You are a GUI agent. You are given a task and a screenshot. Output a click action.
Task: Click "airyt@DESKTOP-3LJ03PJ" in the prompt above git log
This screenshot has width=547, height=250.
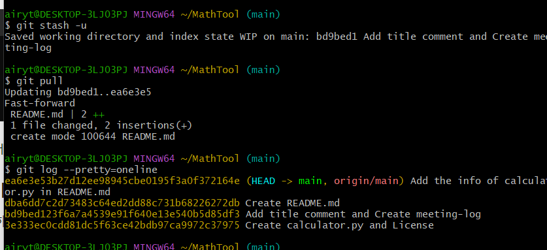(x=66, y=159)
